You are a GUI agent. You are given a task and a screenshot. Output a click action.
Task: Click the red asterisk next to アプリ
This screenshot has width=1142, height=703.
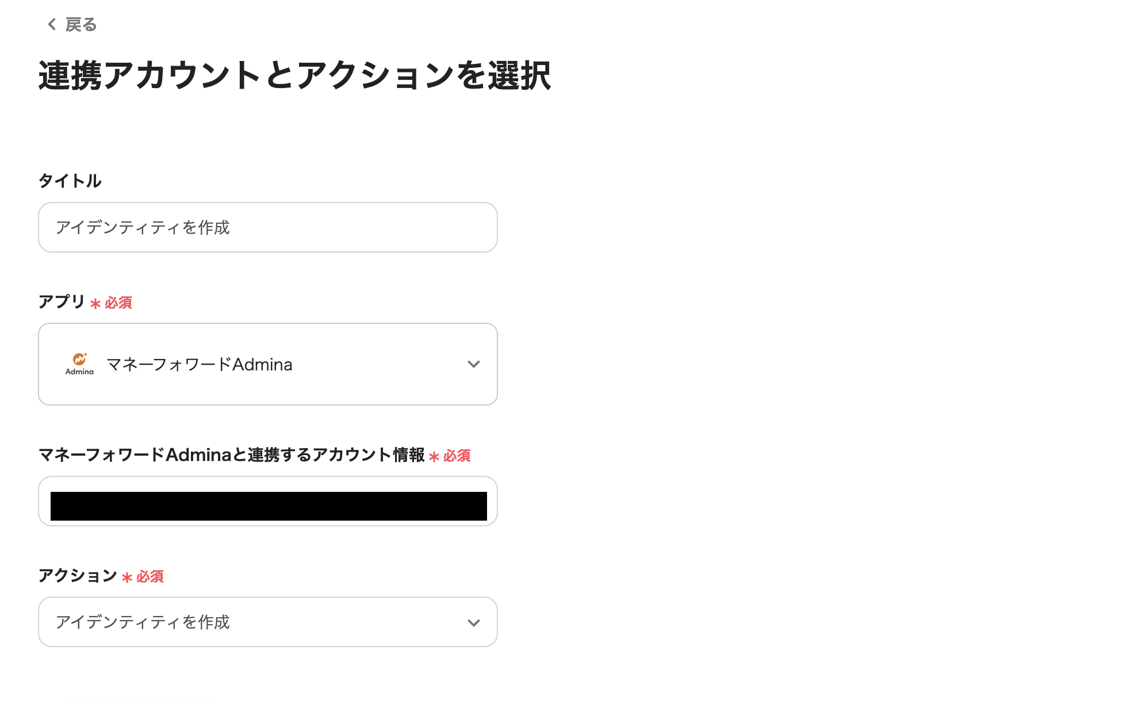(95, 303)
